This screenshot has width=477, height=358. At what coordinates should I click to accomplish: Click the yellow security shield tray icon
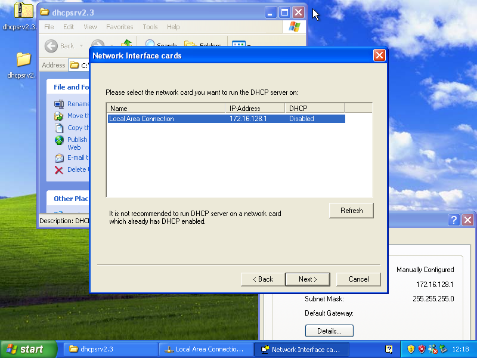(411, 349)
